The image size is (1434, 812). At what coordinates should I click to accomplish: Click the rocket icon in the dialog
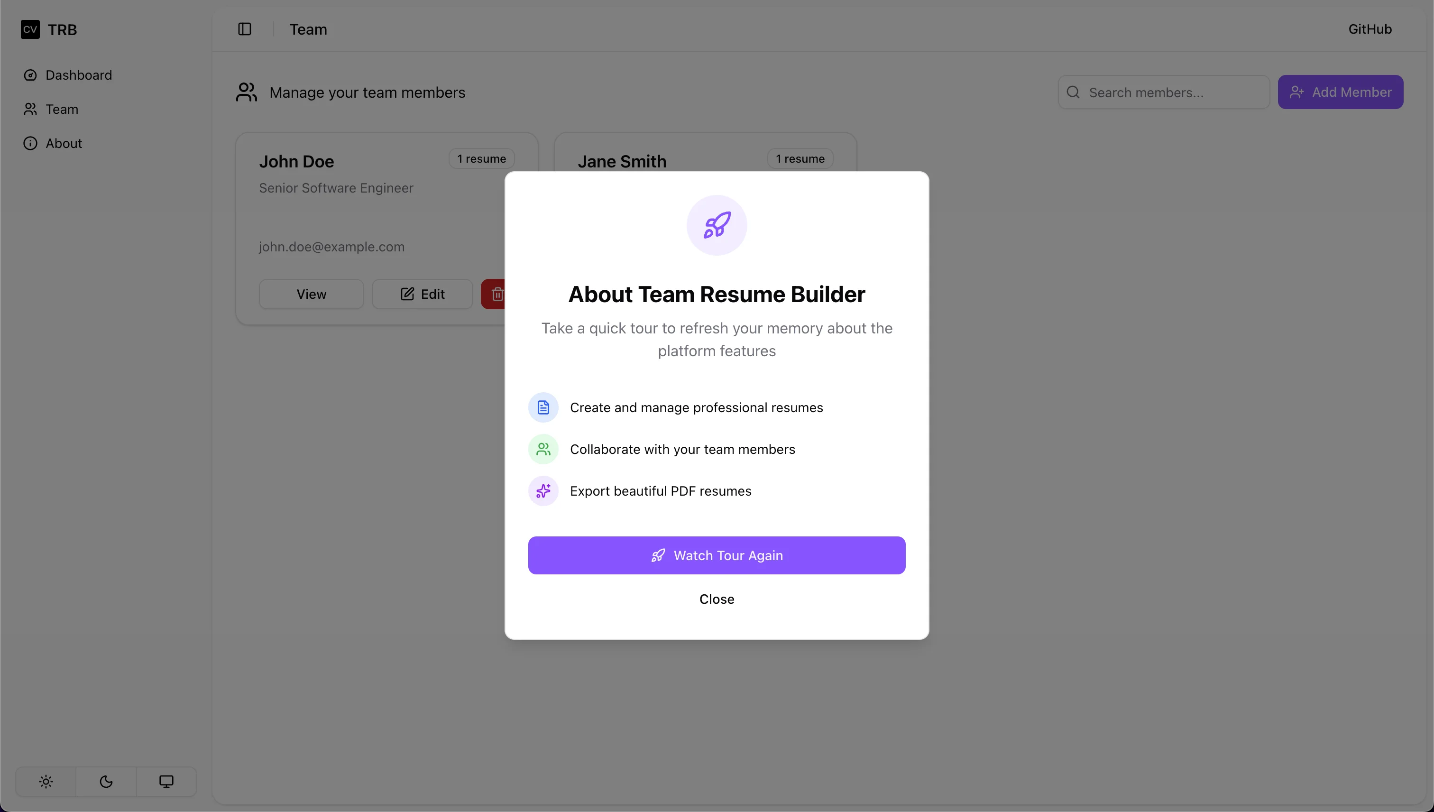717,225
